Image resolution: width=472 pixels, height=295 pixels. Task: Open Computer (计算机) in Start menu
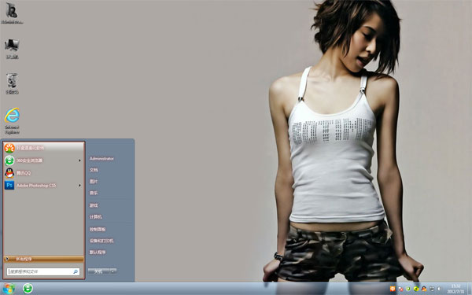(x=95, y=217)
